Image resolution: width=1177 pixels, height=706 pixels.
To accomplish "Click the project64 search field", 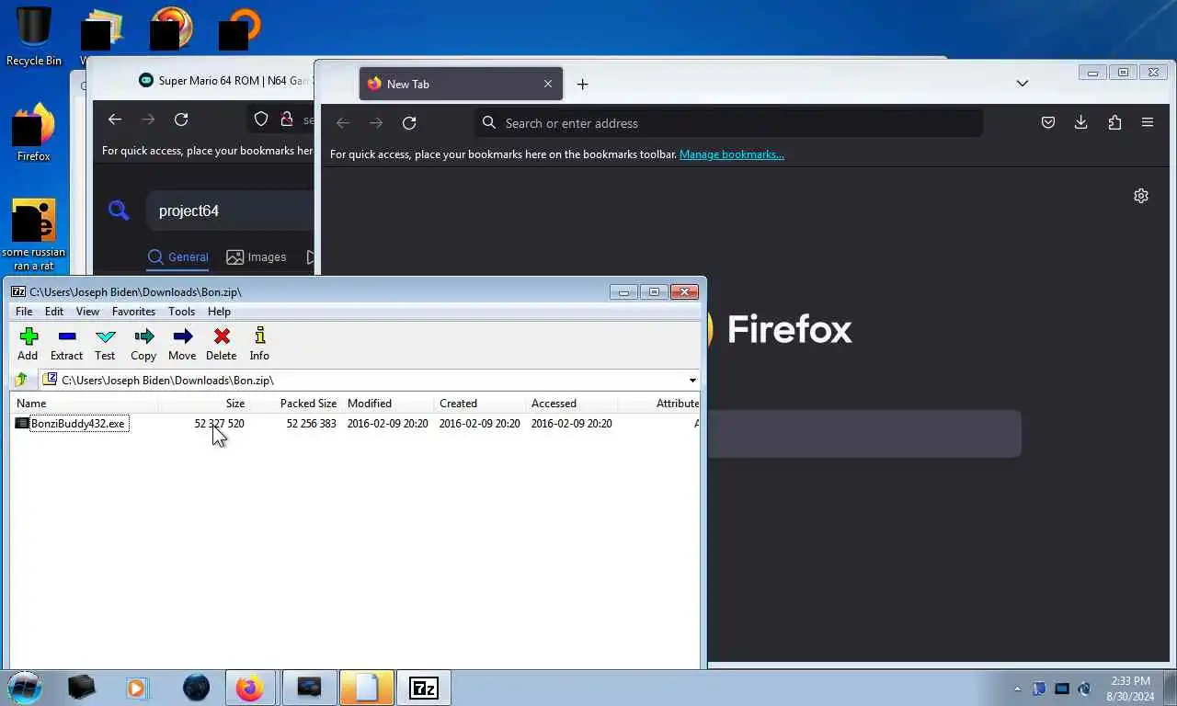I will 230,211.
